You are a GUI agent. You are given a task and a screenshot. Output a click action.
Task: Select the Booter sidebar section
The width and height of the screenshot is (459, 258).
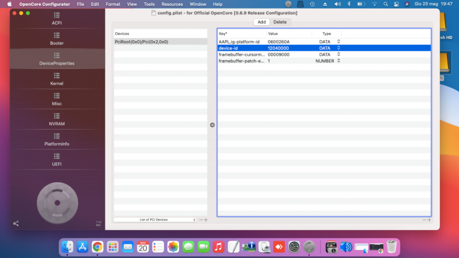pyautogui.click(x=57, y=39)
